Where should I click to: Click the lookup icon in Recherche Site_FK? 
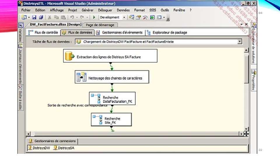click(98, 119)
